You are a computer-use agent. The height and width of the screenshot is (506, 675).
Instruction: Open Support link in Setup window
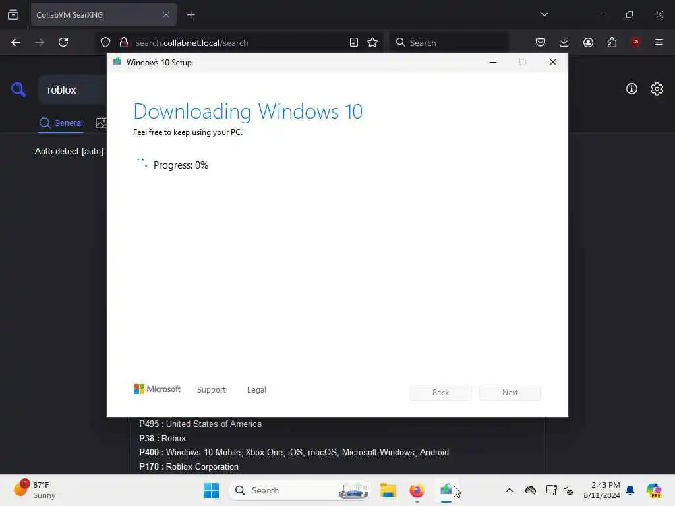tap(212, 390)
